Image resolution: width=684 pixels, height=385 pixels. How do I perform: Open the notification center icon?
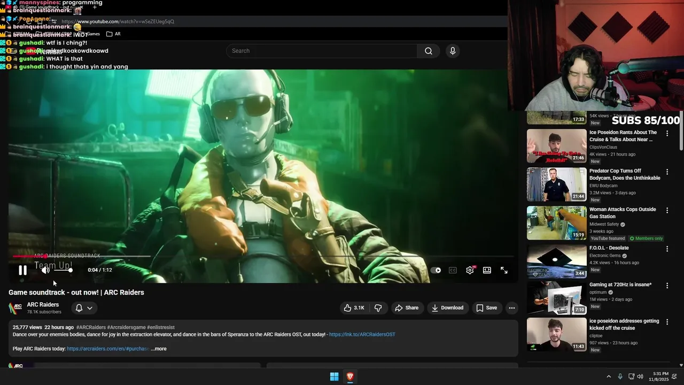pyautogui.click(x=674, y=376)
